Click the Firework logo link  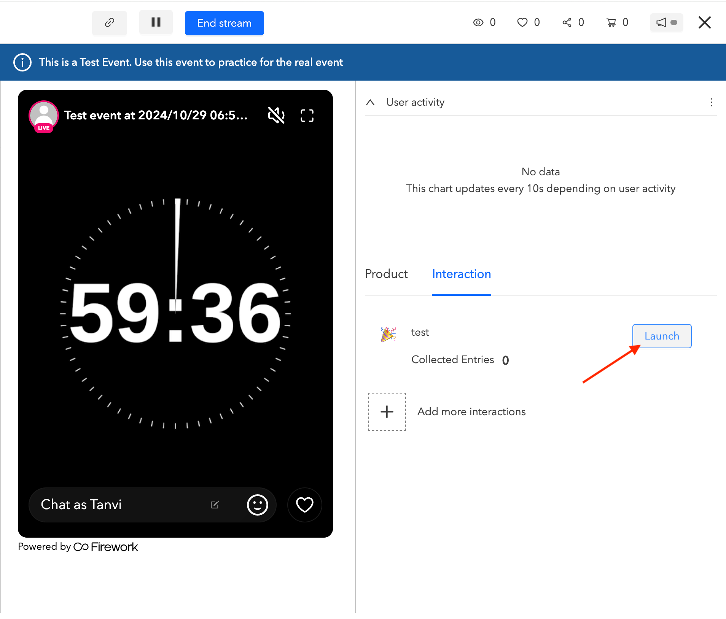[x=106, y=547]
